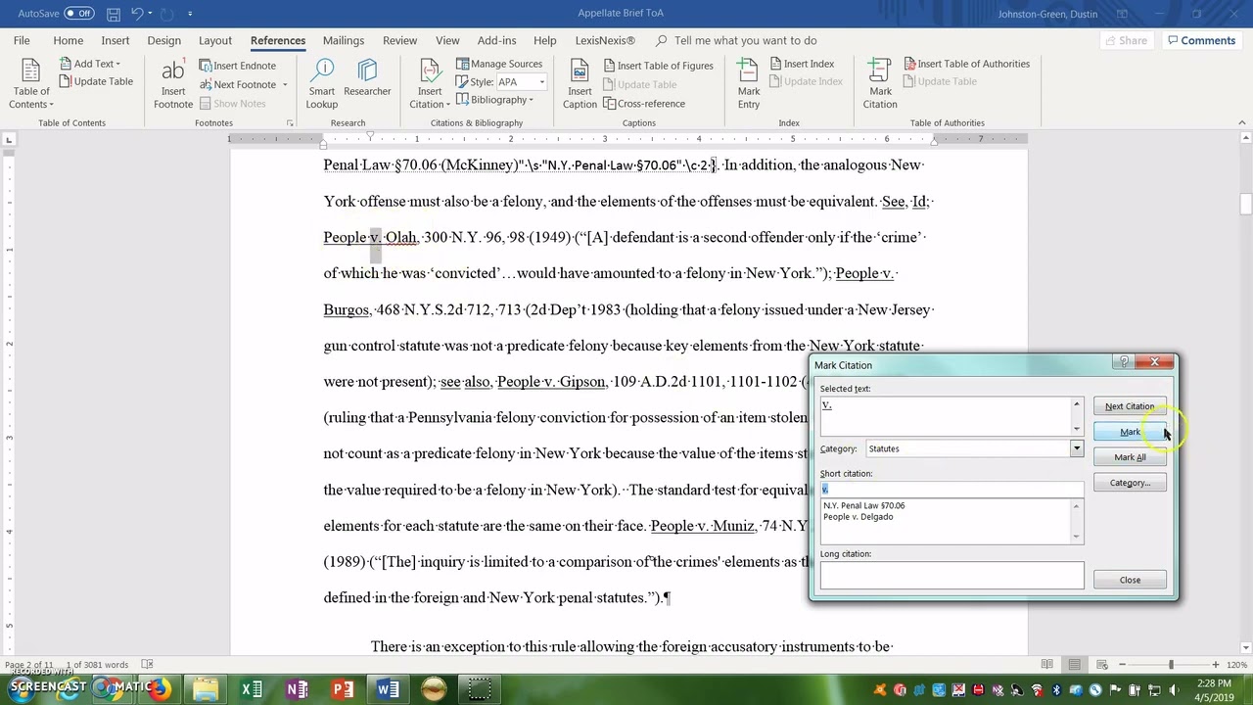Click Update Table in Table of Contents group
This screenshot has height=705, width=1253.
[x=96, y=81]
